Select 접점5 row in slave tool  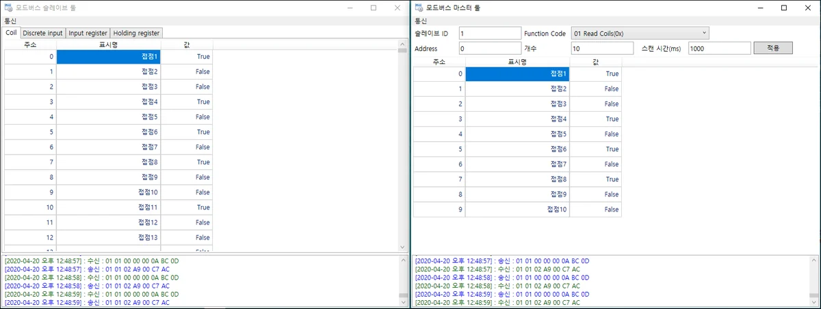pyautogui.click(x=109, y=117)
